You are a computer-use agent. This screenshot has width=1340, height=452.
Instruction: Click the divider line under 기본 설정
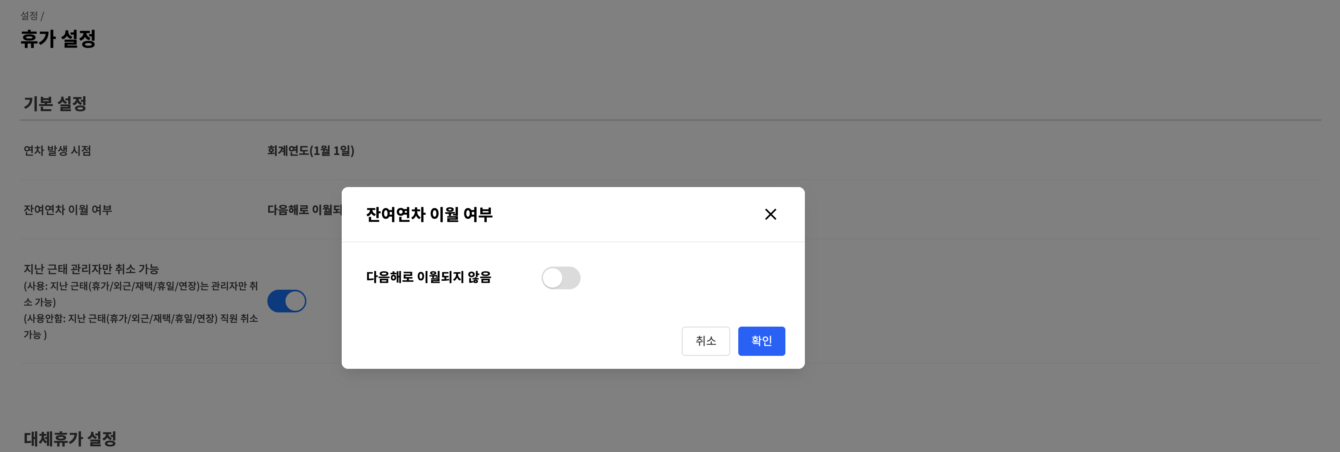pos(670,120)
